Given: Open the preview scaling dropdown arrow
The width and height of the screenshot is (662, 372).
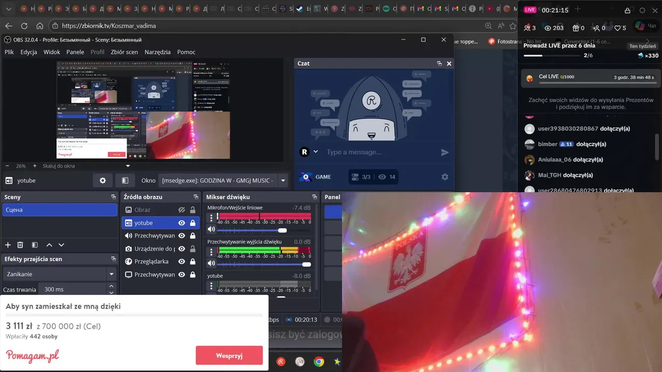Looking at the screenshot, I should tap(128, 166).
